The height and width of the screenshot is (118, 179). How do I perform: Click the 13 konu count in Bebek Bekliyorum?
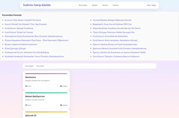(28, 105)
